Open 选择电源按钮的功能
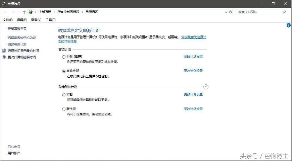The width and height of the screenshot is (292, 161). [x=21, y=38]
